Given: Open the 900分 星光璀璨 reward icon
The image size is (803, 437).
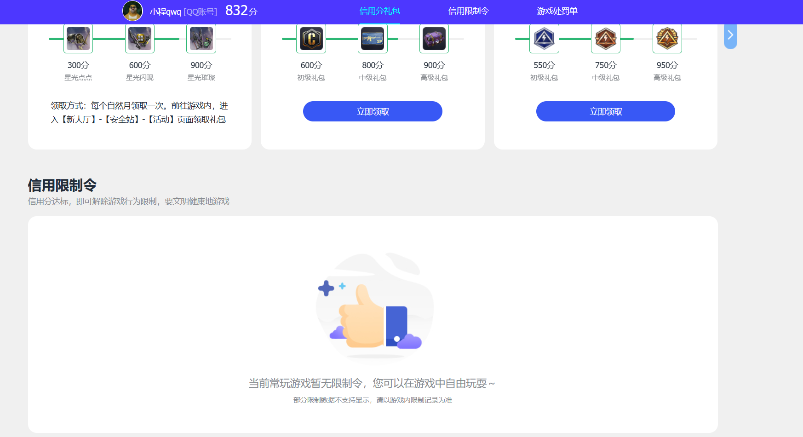Looking at the screenshot, I should click(201, 39).
